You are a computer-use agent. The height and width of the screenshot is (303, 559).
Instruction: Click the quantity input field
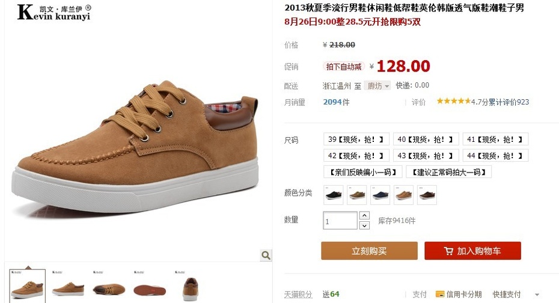[340, 221]
